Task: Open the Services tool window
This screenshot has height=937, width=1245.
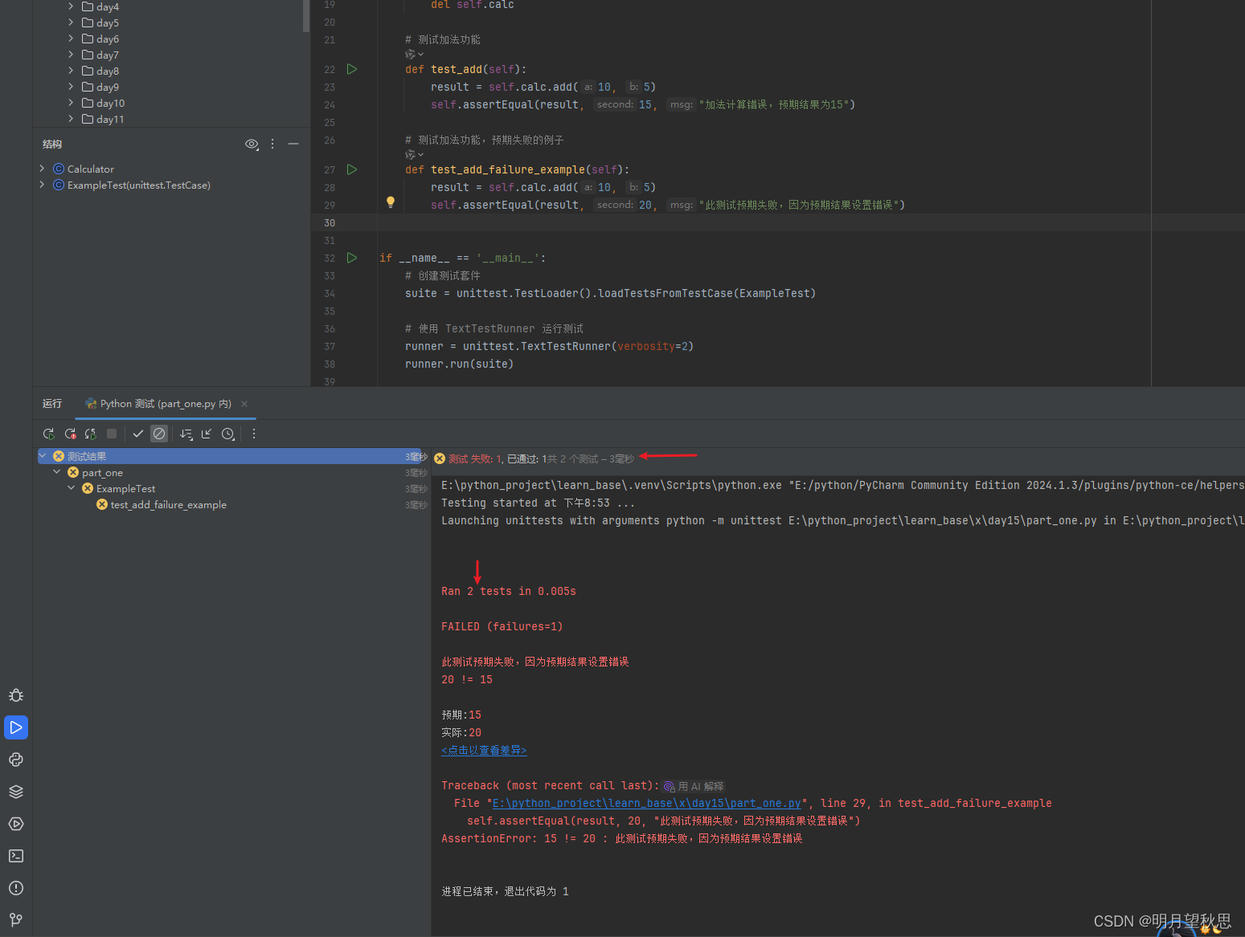Action: click(16, 824)
